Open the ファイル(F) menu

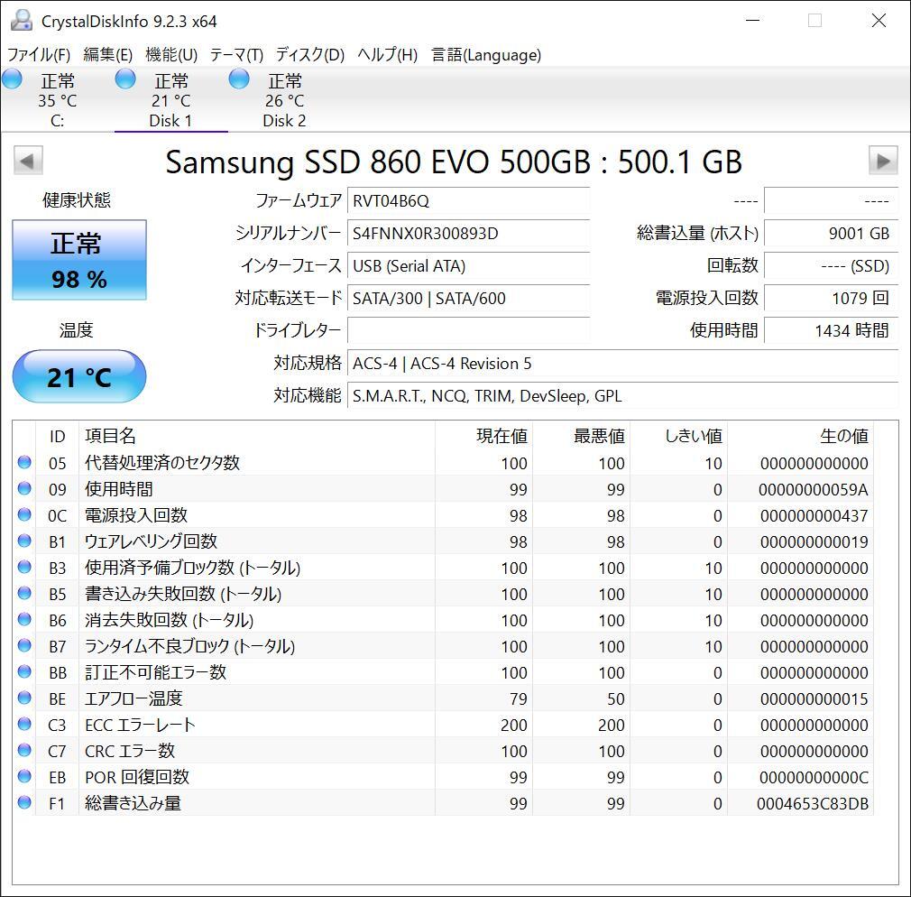(39, 55)
